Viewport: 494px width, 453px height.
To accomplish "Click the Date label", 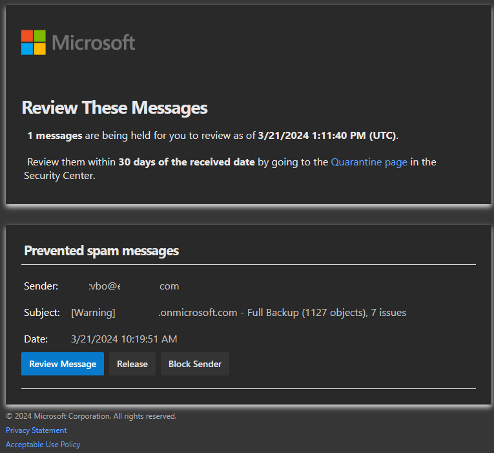I will coord(36,339).
